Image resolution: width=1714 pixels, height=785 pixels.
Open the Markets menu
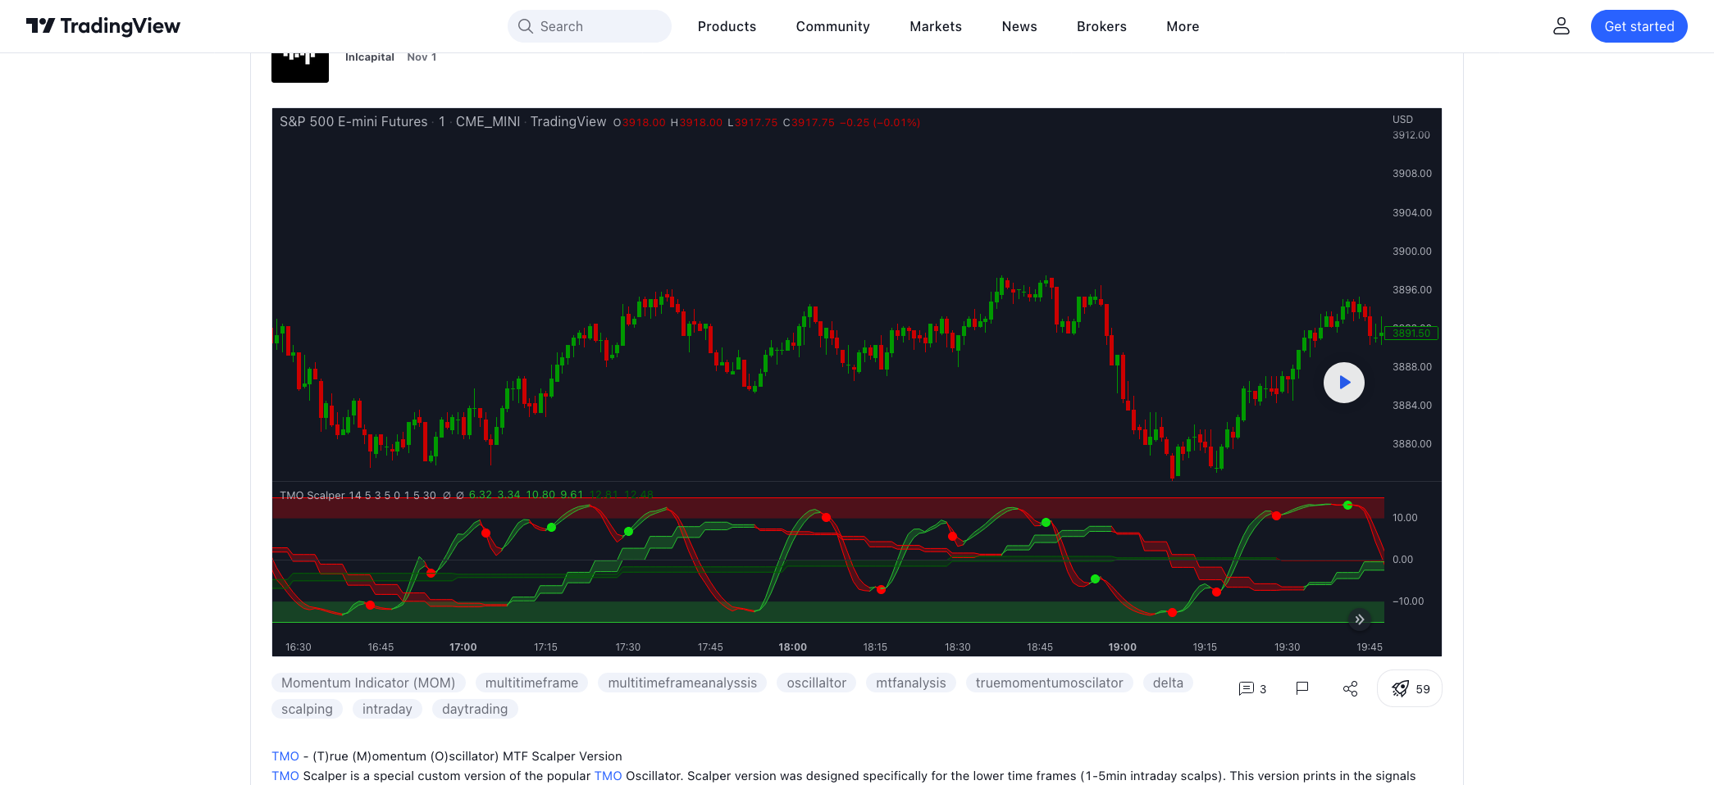click(936, 26)
